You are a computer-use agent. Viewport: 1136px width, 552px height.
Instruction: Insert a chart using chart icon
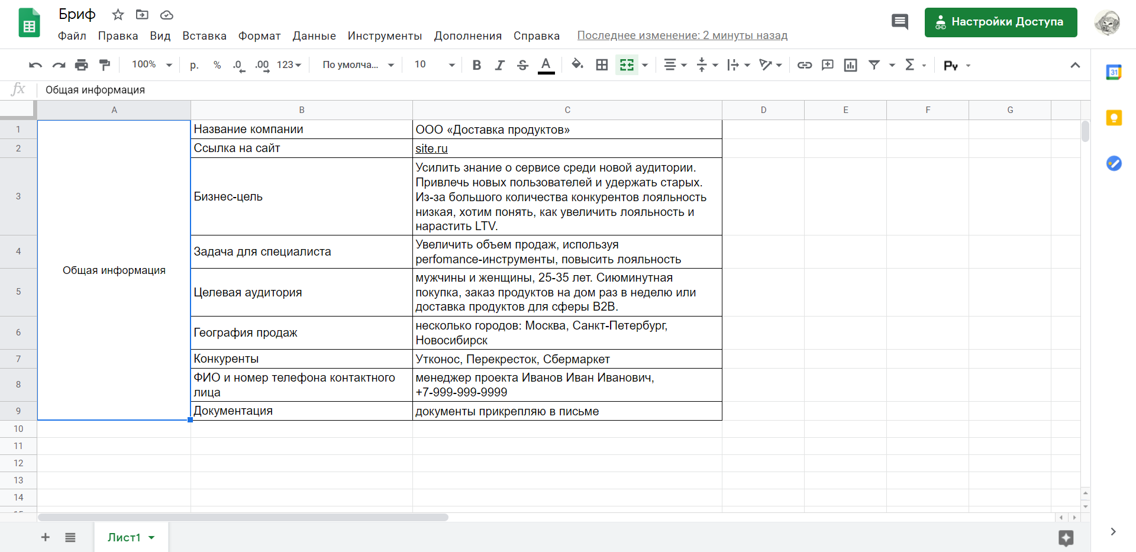tap(850, 65)
